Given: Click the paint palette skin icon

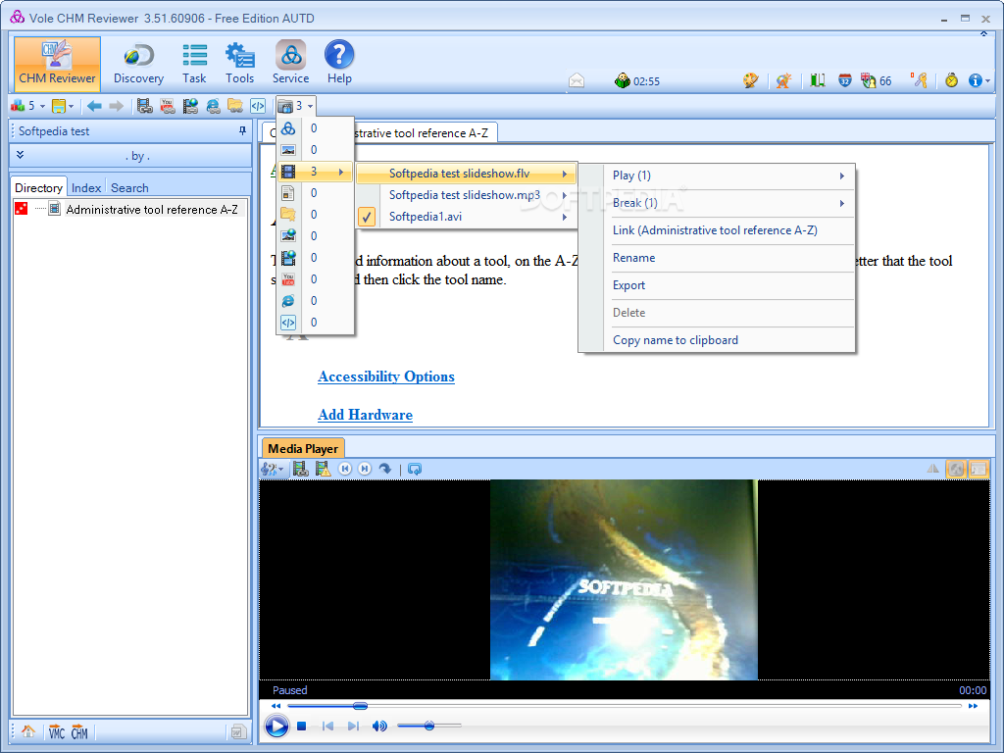Looking at the screenshot, I should coord(750,80).
